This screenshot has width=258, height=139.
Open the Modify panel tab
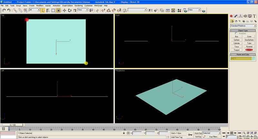click(x=236, y=16)
